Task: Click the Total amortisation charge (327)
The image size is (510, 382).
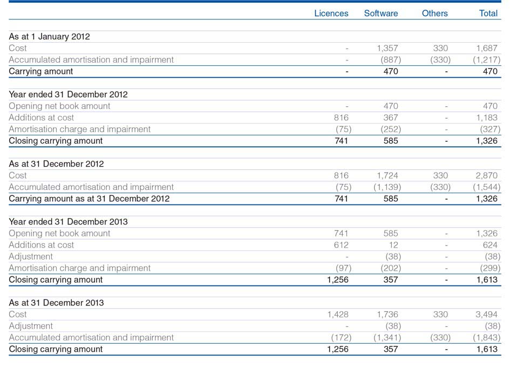Action: coord(490,129)
